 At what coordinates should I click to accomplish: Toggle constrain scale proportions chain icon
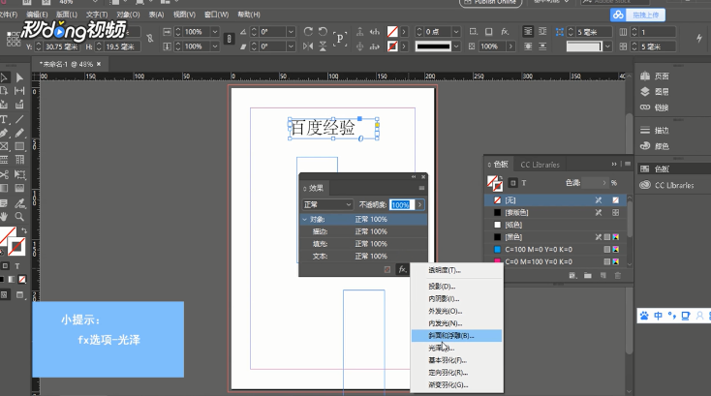(x=230, y=39)
